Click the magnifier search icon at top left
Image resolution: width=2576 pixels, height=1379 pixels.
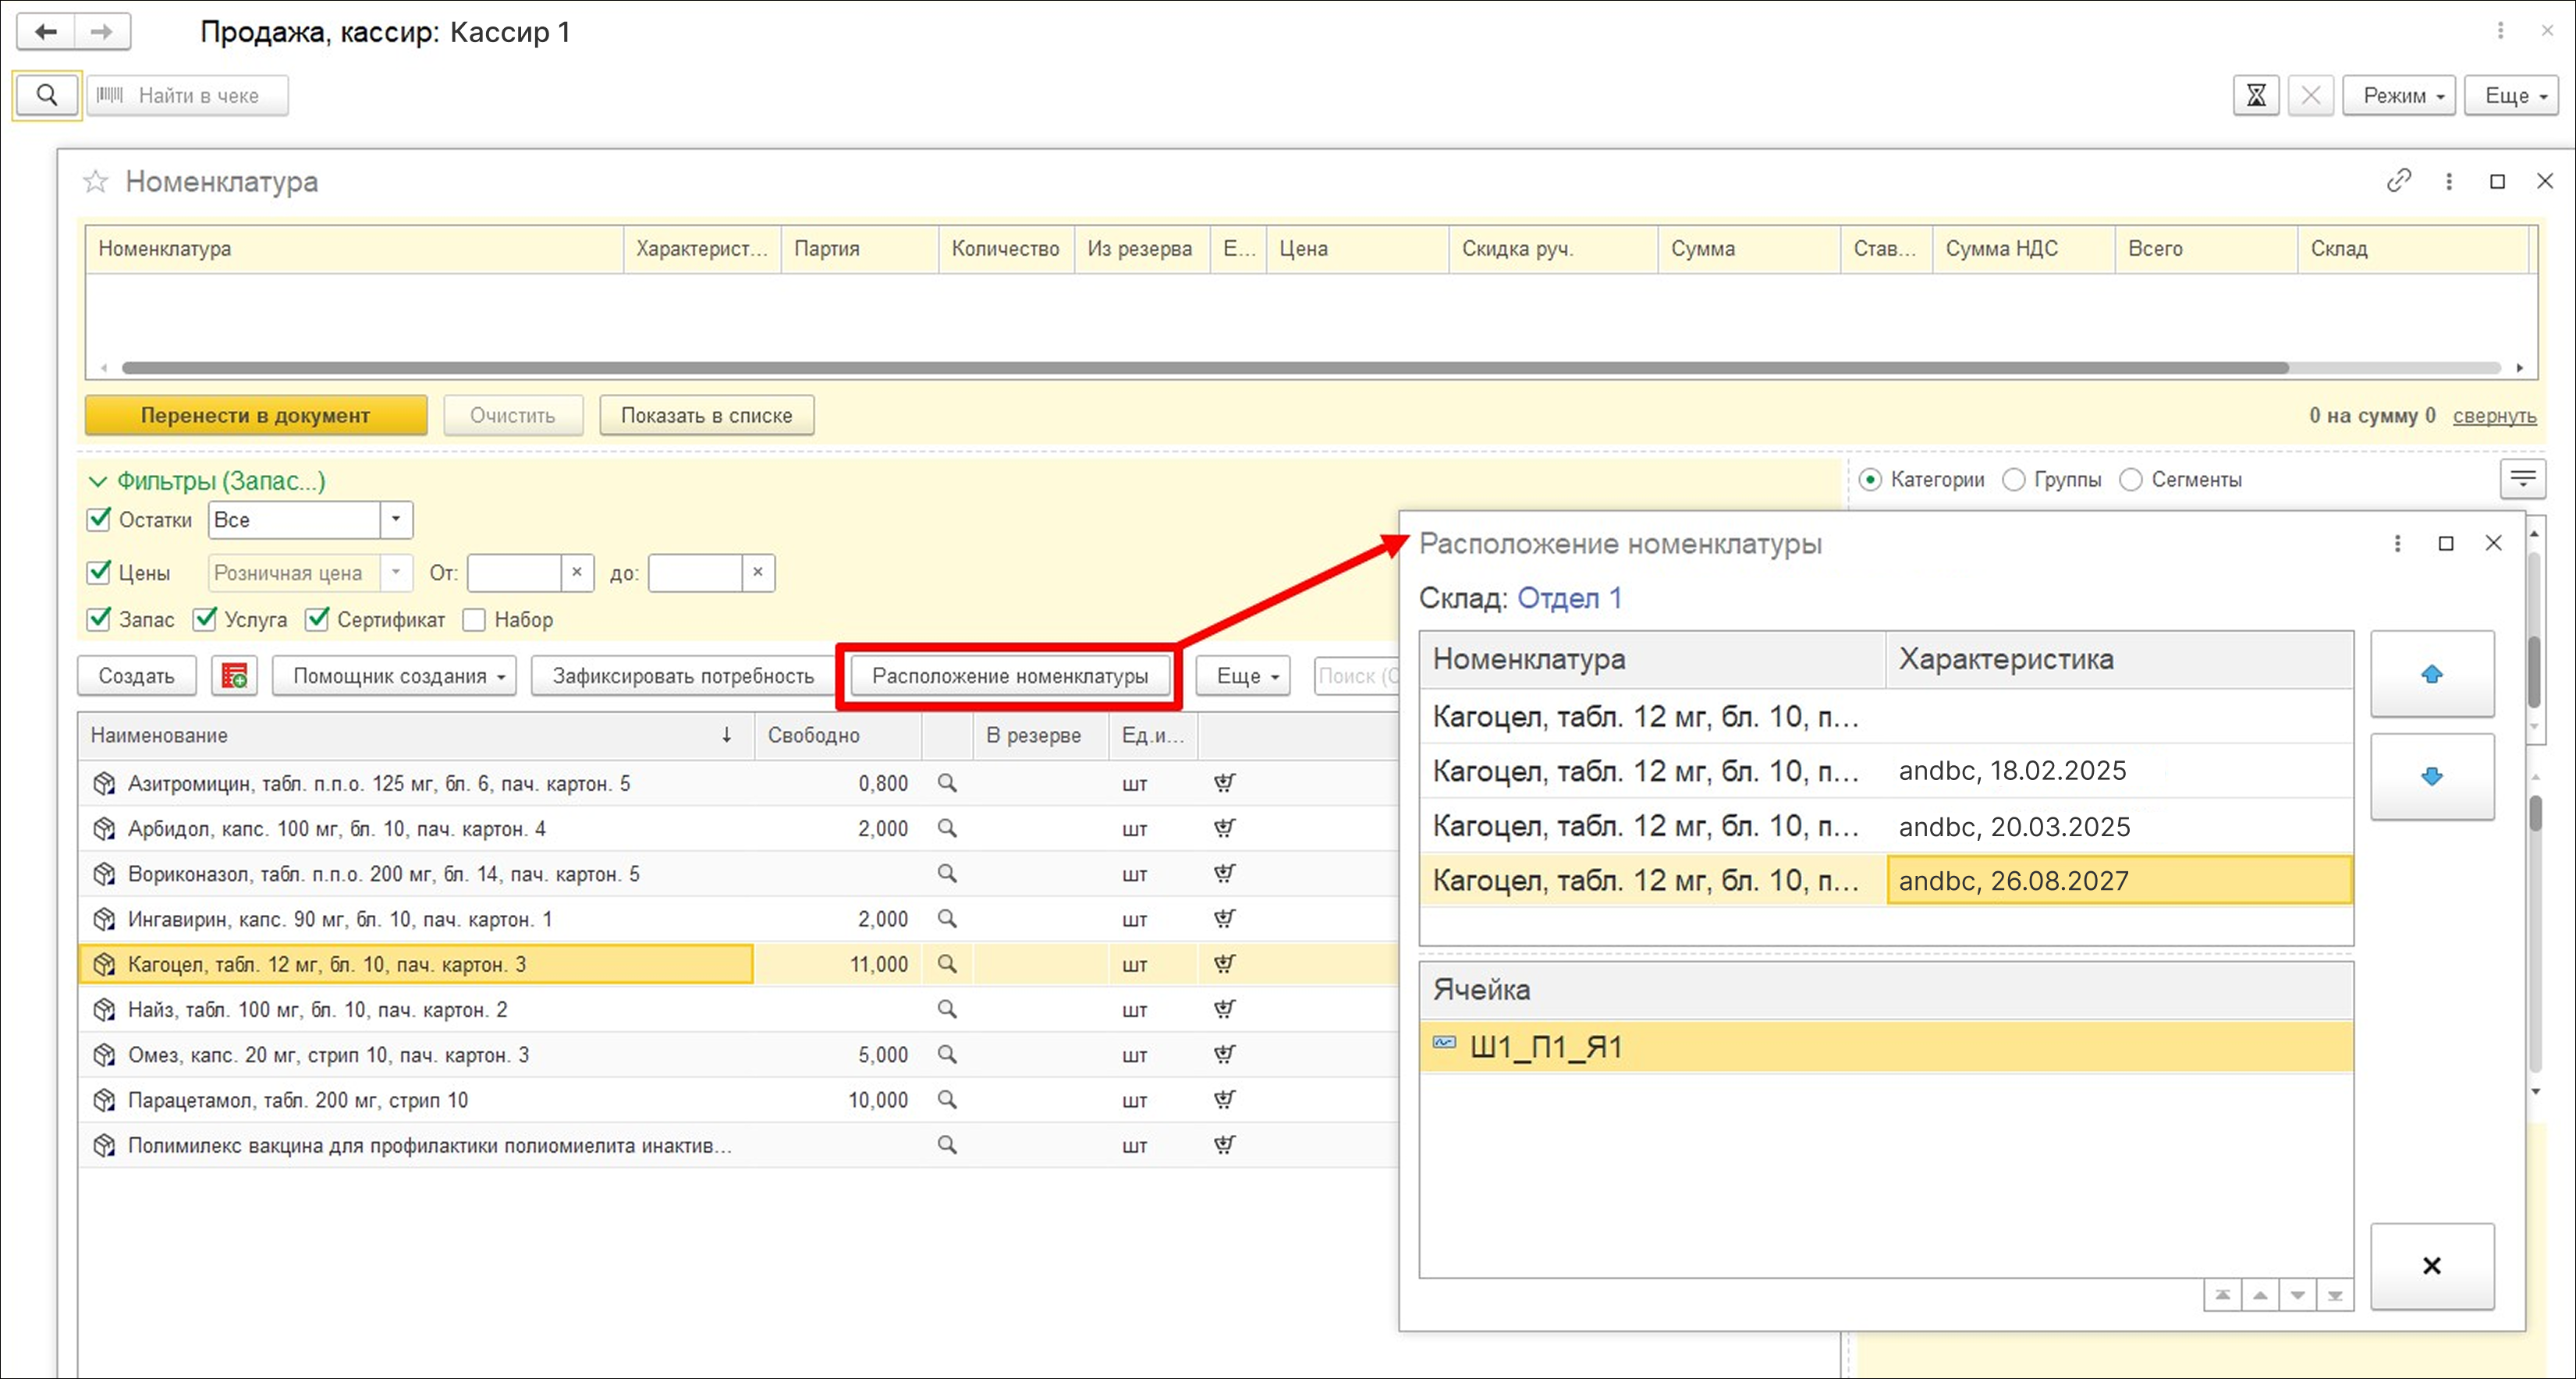coord(46,95)
